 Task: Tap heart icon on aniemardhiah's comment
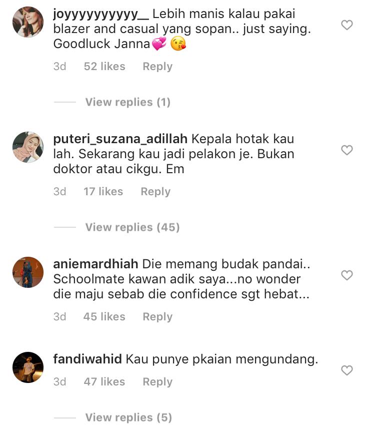[347, 275]
